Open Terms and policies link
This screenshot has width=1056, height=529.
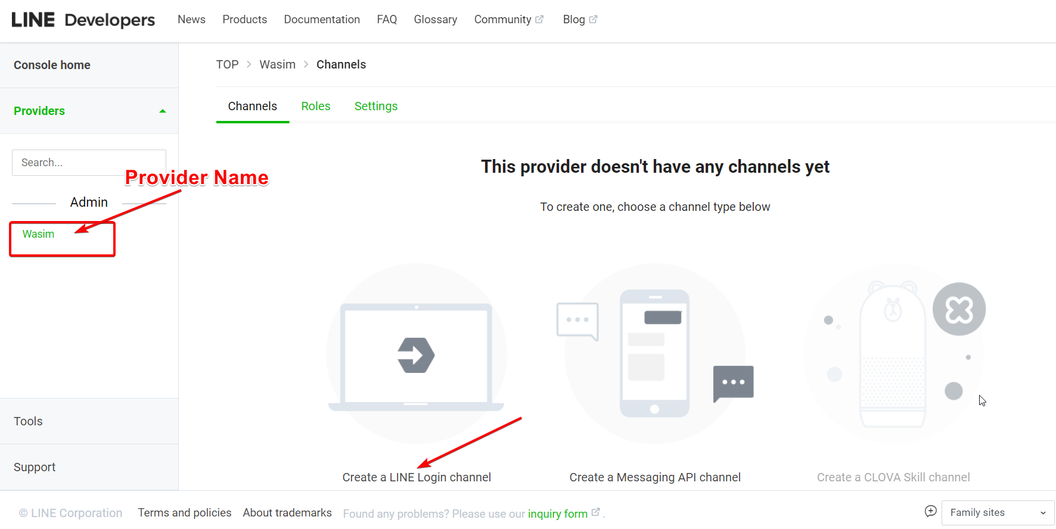pos(185,512)
